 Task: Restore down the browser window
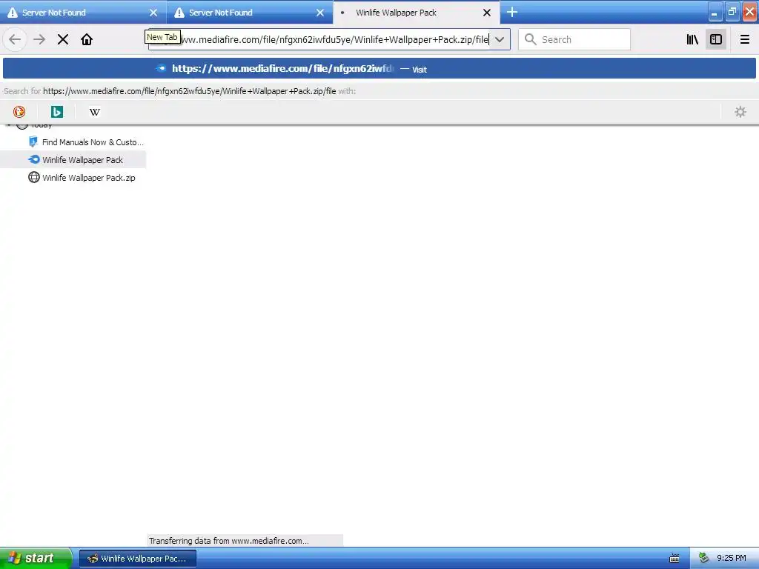click(x=732, y=12)
